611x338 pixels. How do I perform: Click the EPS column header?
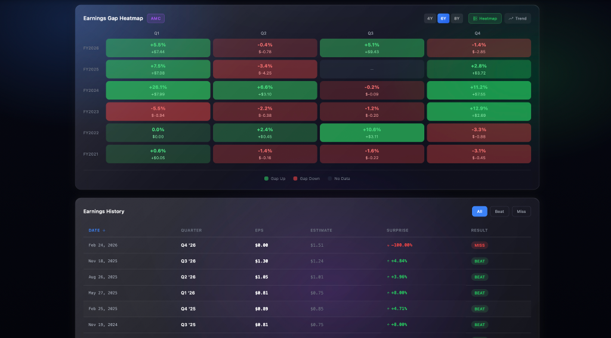pos(259,231)
